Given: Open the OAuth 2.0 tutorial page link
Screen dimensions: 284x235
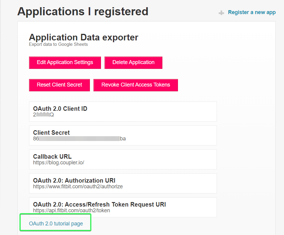Looking at the screenshot, I should tap(56, 224).
